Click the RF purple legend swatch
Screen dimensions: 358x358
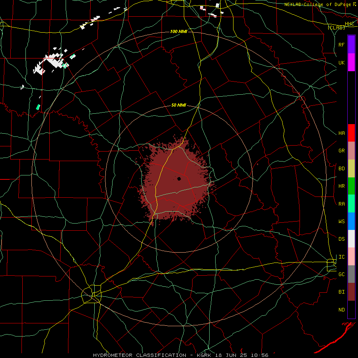pos(351,45)
